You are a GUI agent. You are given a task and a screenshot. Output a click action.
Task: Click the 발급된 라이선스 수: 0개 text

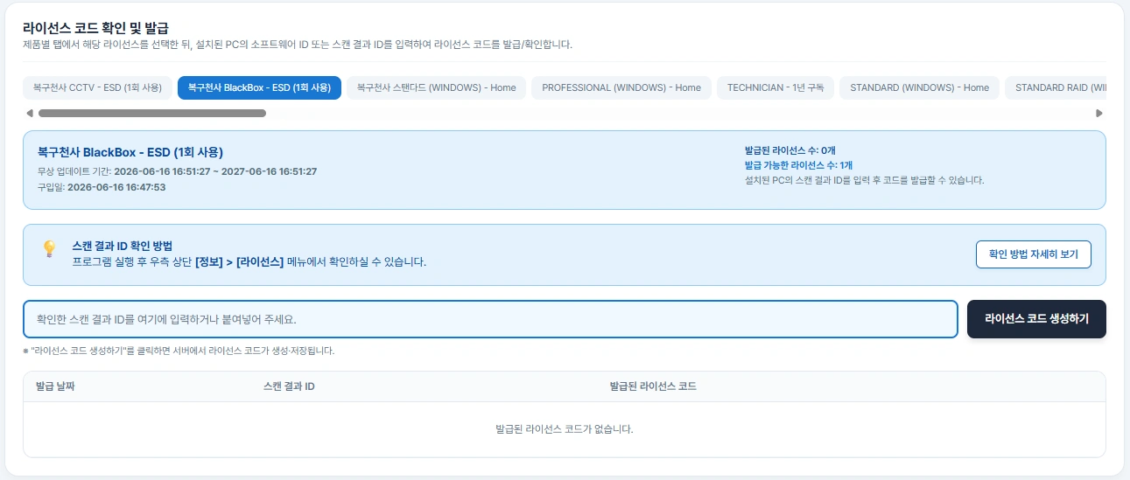(x=790, y=150)
